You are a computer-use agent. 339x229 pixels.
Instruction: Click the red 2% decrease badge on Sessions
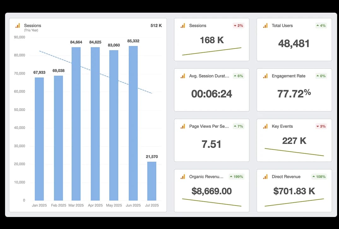coord(238,26)
